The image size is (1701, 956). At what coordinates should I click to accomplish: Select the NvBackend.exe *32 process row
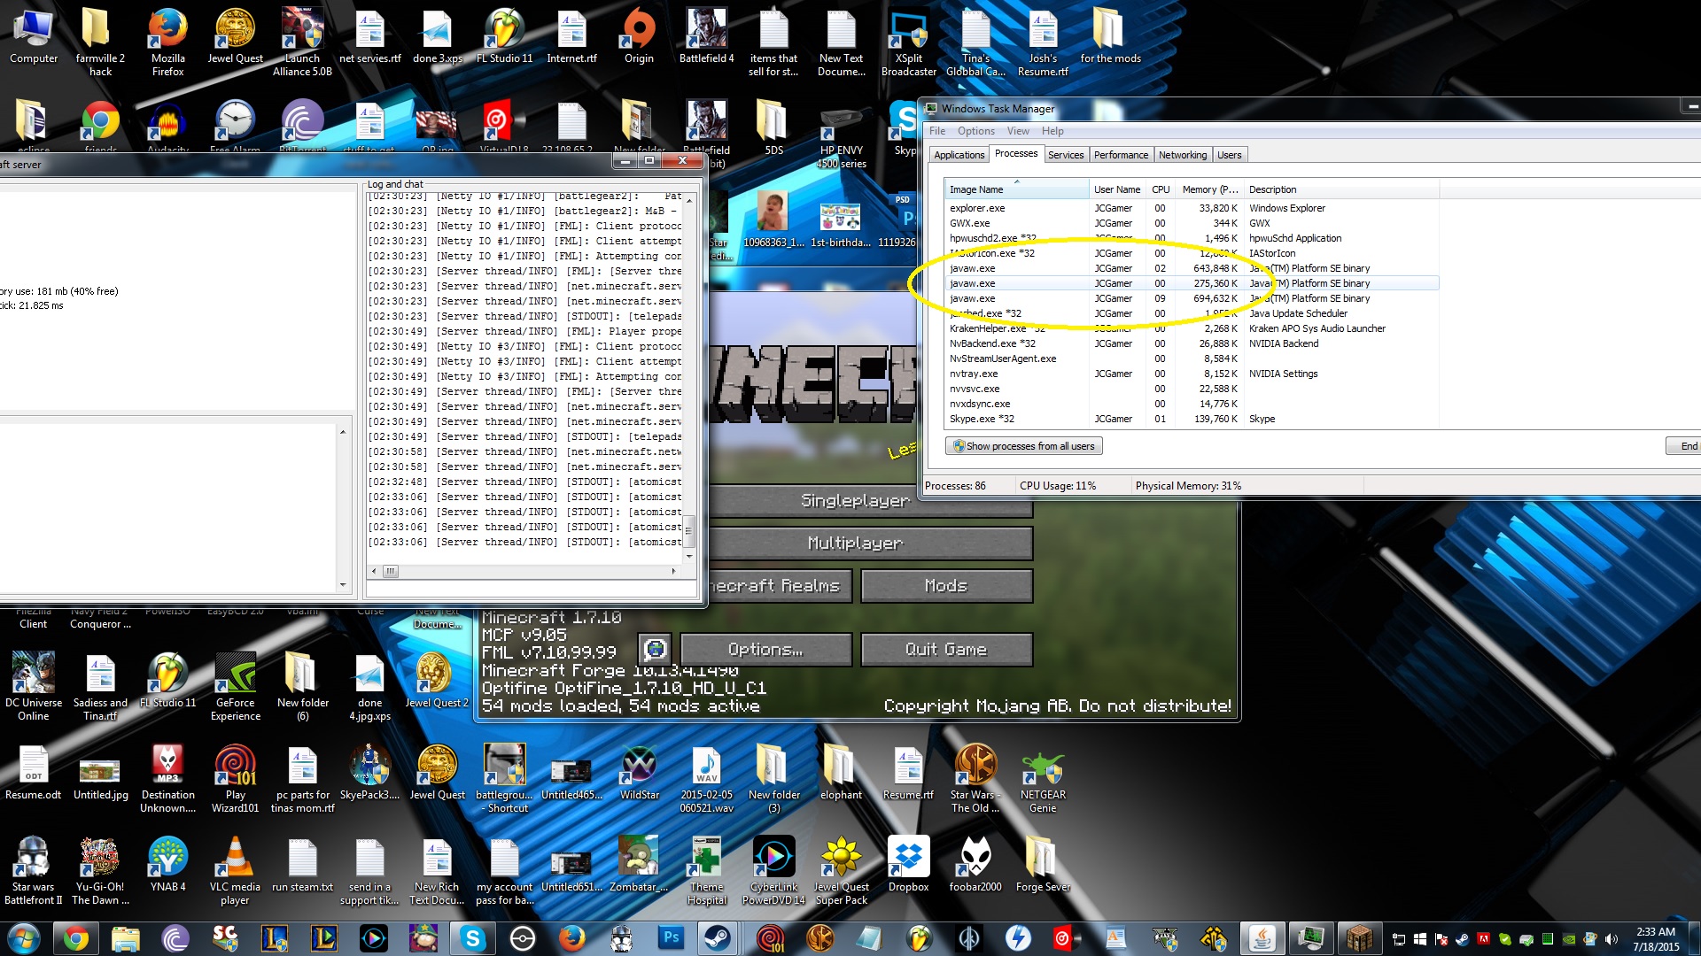coord(1192,343)
